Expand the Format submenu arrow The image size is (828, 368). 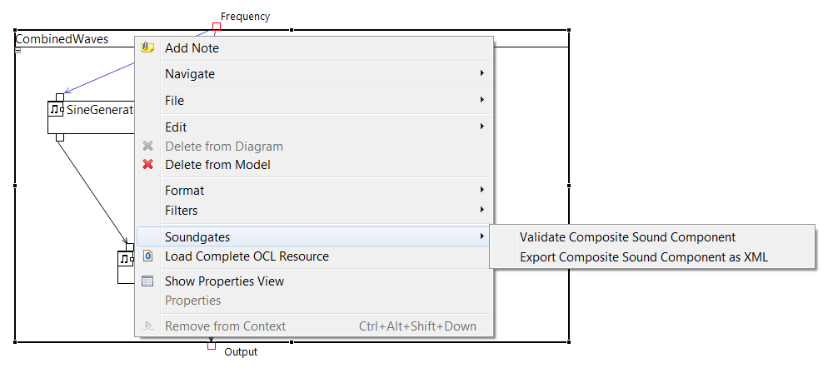point(481,190)
